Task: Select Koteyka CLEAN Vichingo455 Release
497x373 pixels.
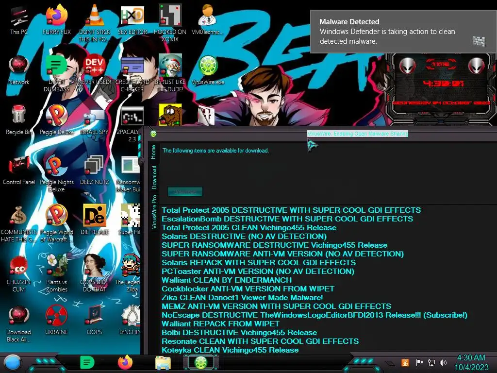Action: click(230, 350)
